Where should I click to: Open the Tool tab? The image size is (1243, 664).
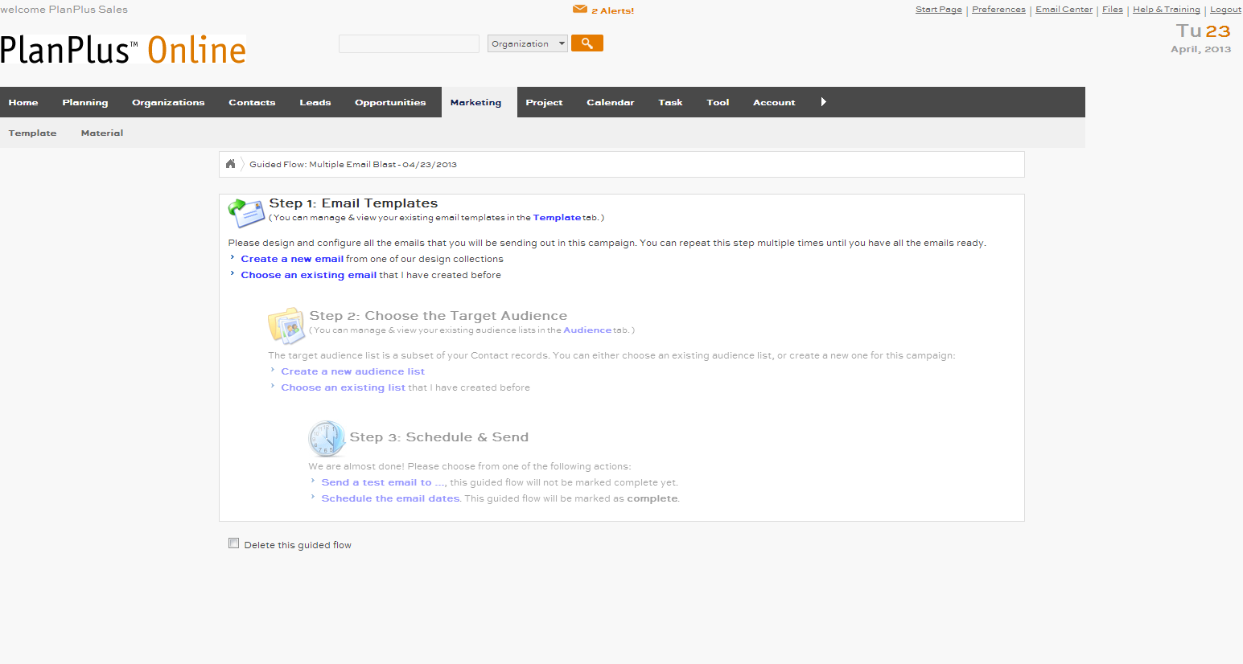click(x=718, y=102)
